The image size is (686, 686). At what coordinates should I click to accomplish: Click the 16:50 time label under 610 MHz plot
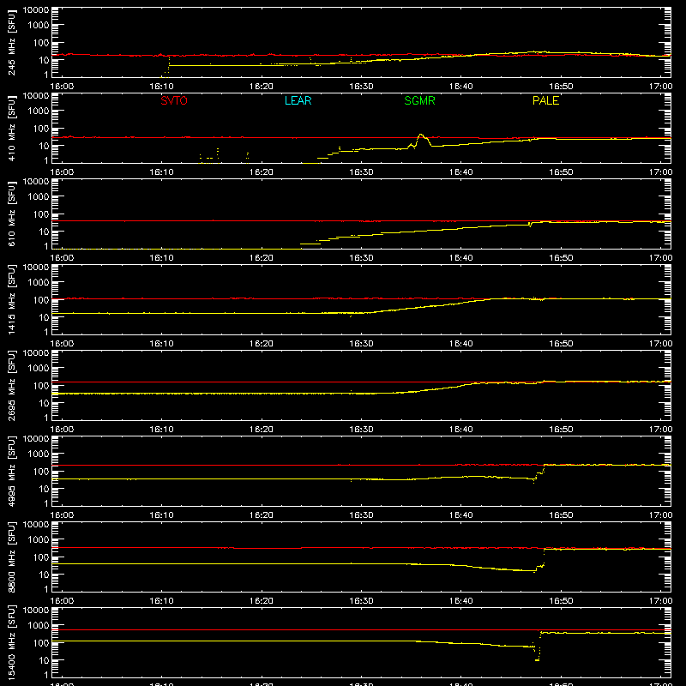[x=561, y=258]
